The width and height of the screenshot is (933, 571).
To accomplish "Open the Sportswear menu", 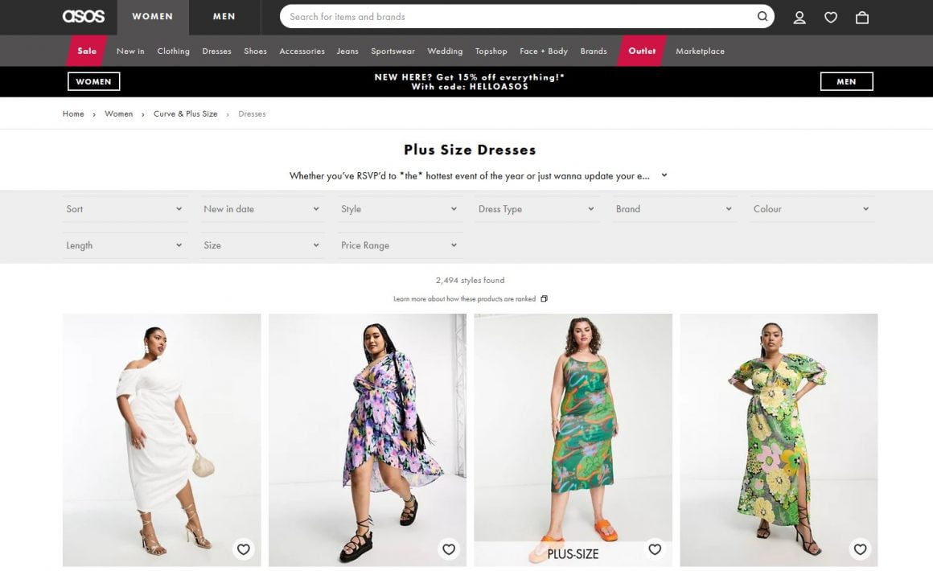I will coord(393,51).
